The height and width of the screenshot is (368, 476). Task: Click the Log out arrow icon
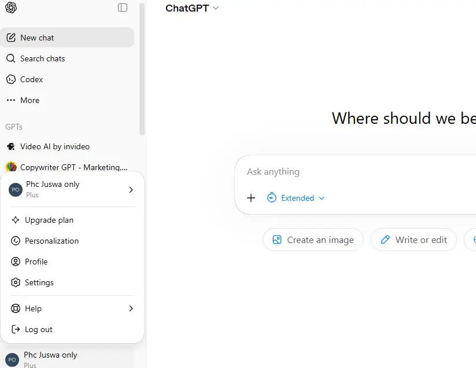coord(16,329)
